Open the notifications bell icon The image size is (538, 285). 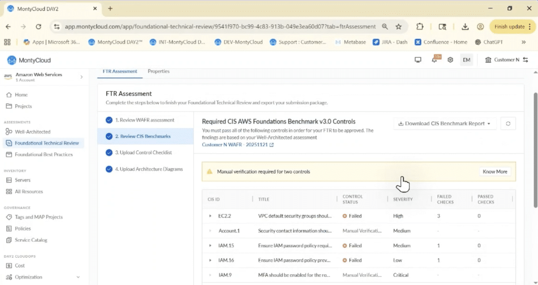[x=434, y=60]
